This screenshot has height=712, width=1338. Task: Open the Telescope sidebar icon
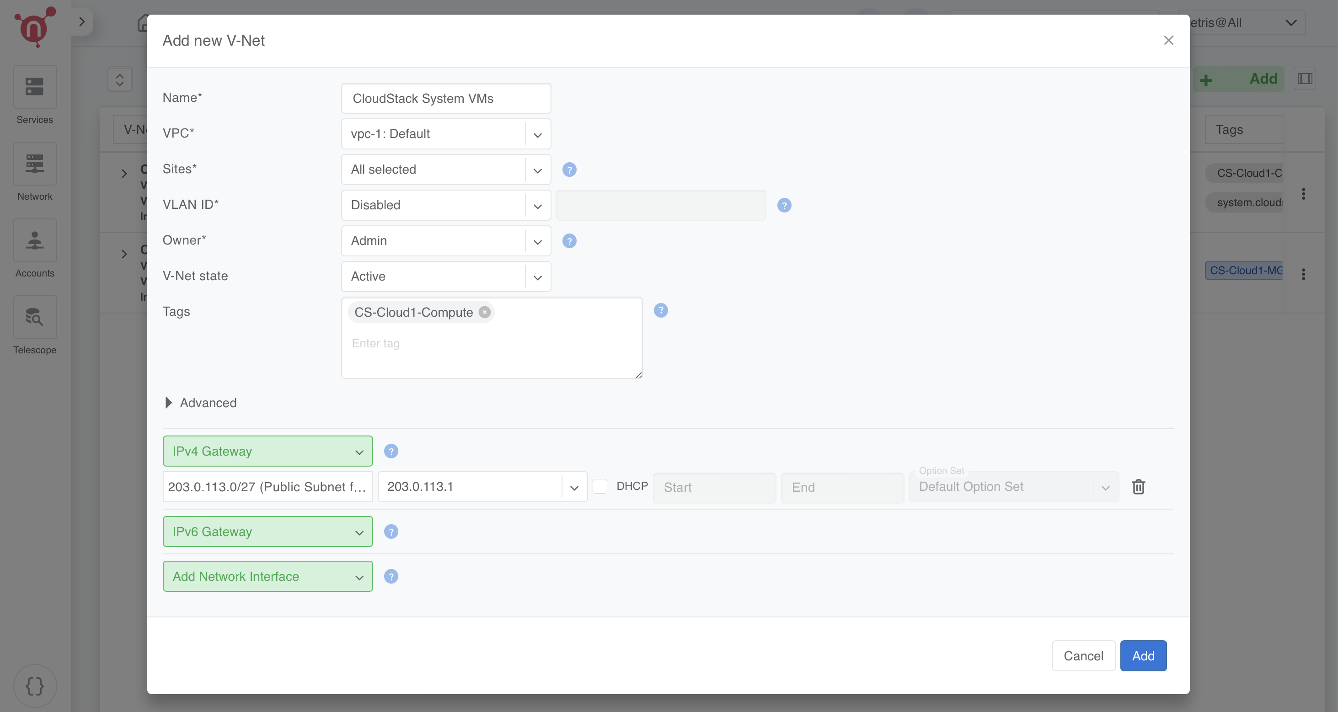coord(35,317)
